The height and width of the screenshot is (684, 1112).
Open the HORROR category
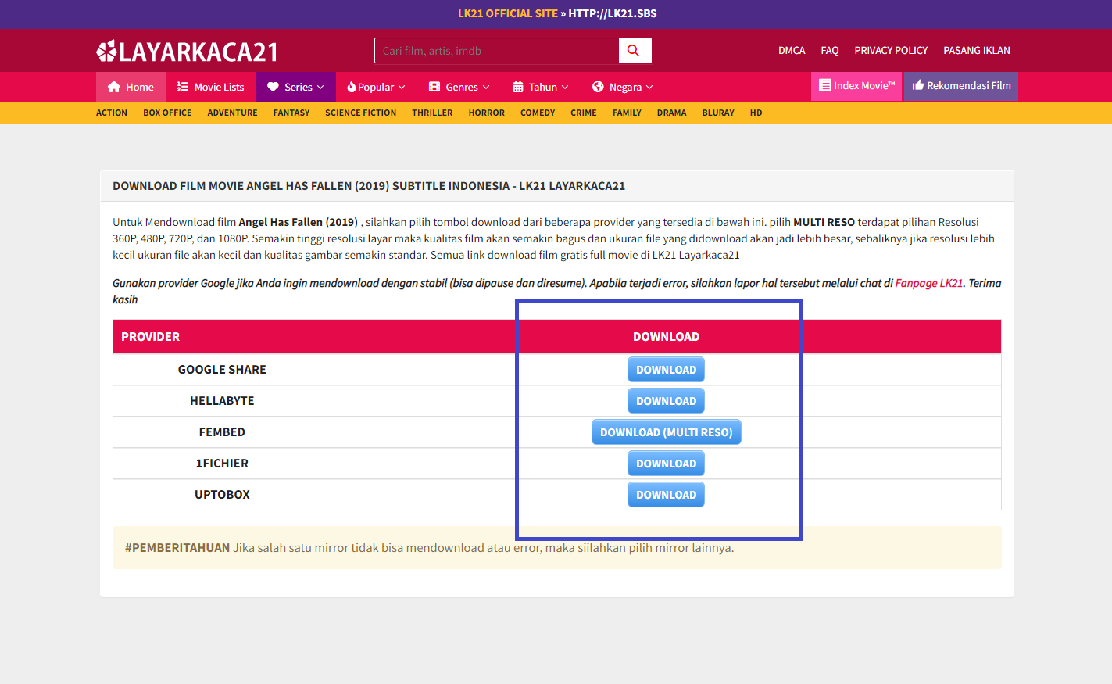(x=487, y=113)
